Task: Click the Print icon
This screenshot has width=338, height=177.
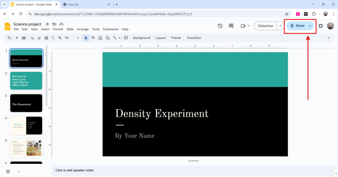Action: tap(46, 38)
